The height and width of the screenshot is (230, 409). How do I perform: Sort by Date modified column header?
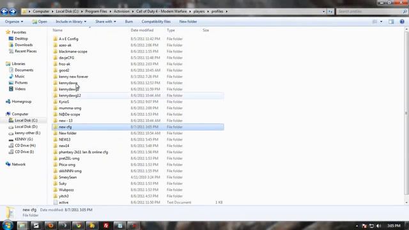pos(142,30)
